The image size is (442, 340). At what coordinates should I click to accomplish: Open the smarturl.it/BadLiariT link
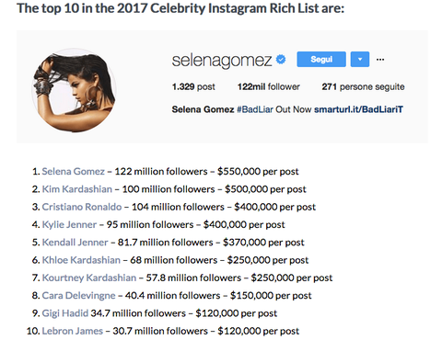coord(358,109)
